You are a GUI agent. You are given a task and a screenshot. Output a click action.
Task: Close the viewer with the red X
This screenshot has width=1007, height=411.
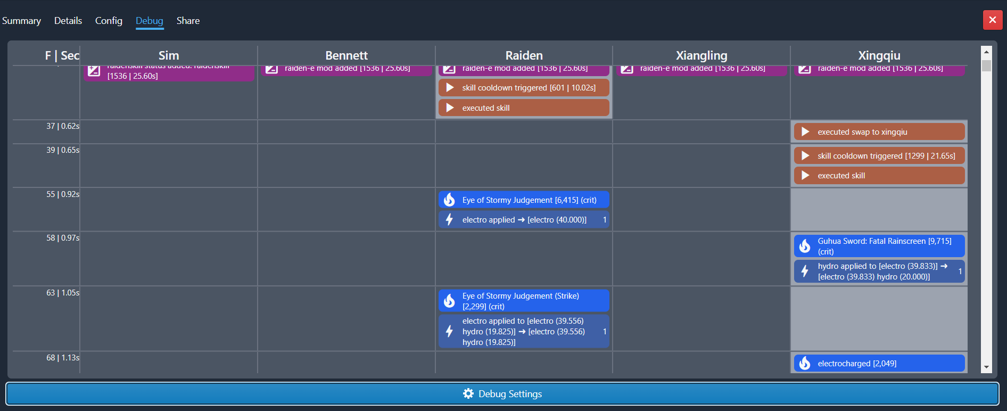(x=992, y=20)
